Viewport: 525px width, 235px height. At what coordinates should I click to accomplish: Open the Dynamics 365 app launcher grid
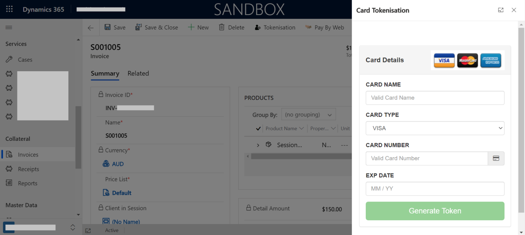[x=9, y=9]
